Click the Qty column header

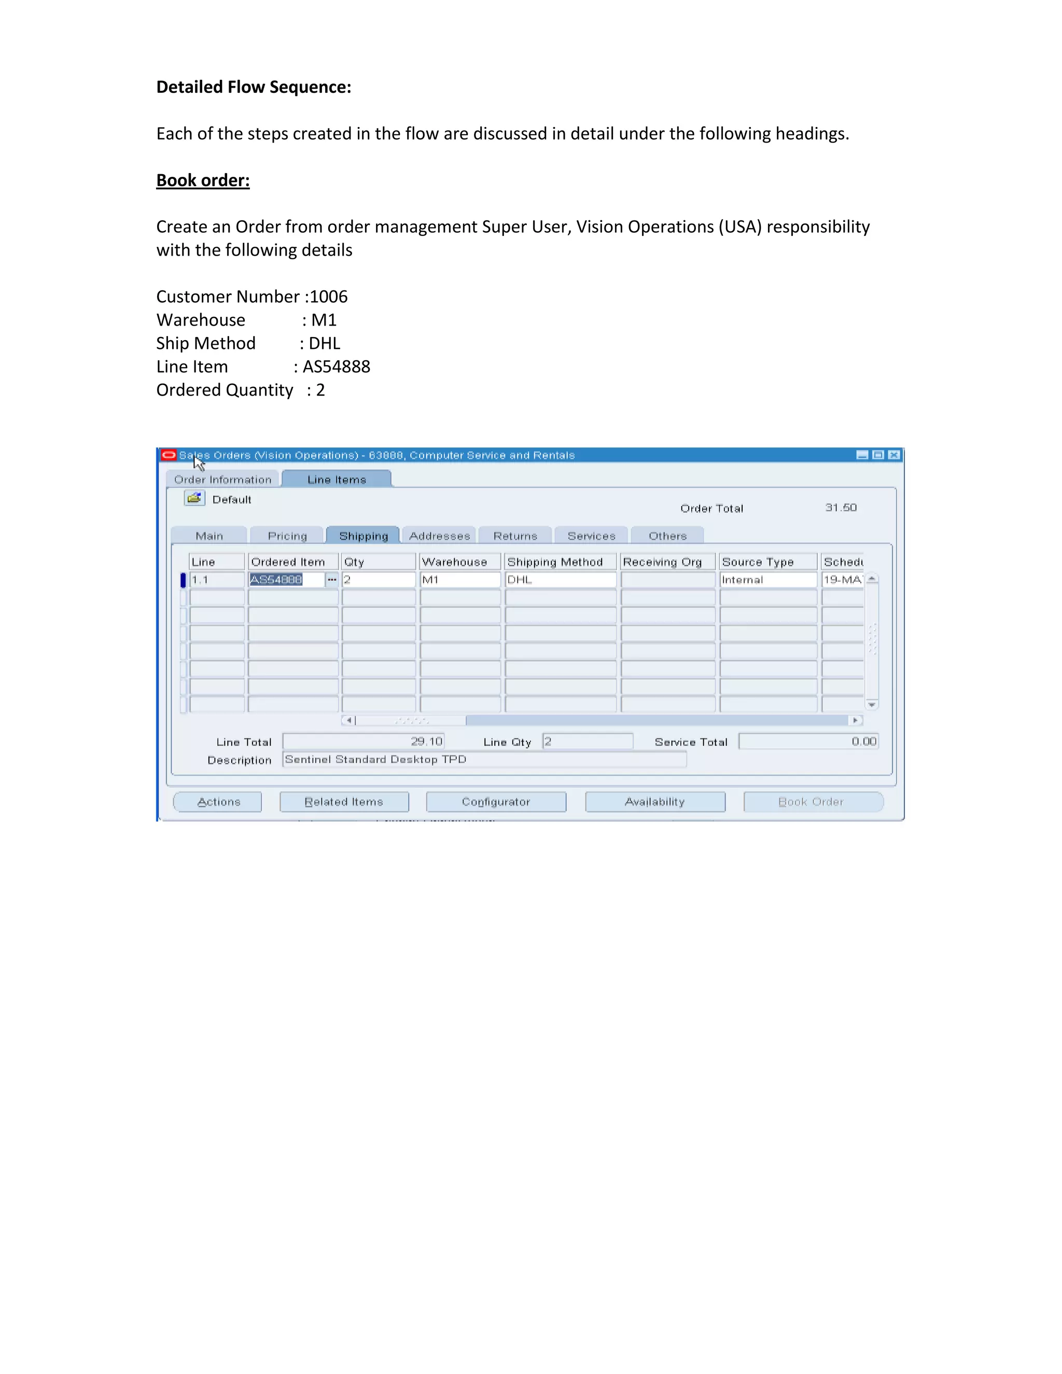(379, 562)
